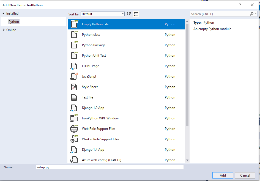260x181 pixels.
Task: Click the Python class template icon
Action: 74,34
